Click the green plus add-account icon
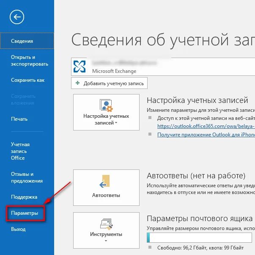Screen dimensions: 255x255 [x=77, y=83]
